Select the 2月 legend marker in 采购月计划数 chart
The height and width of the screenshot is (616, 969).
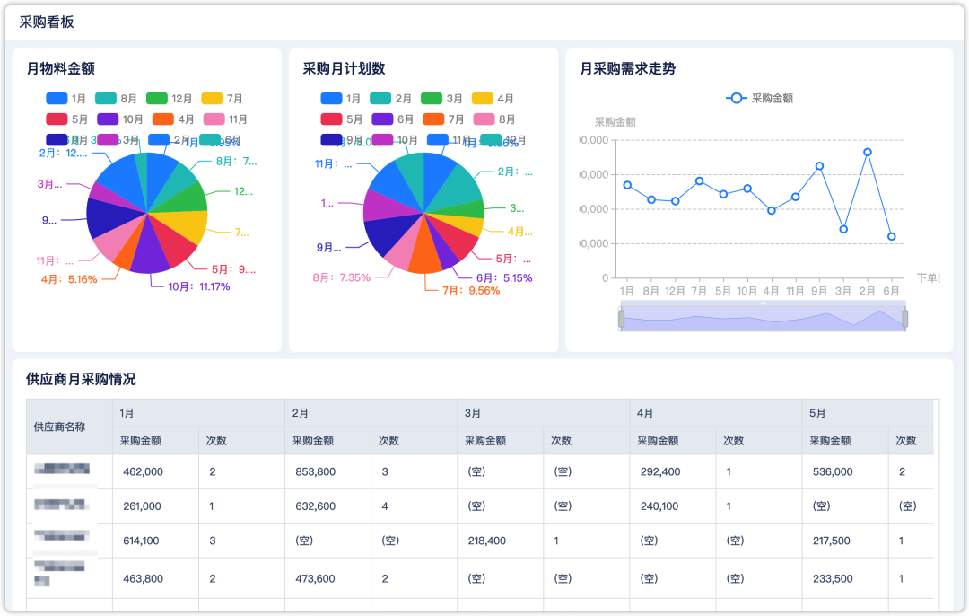[x=380, y=98]
